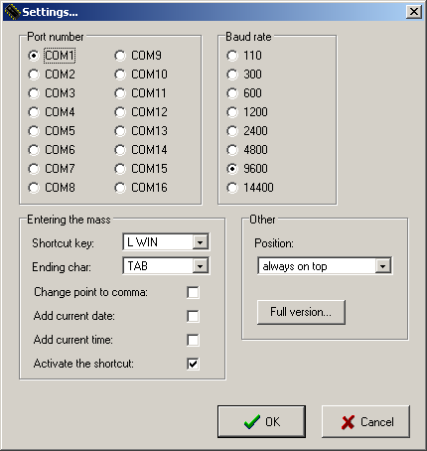Click the Full version... button
The height and width of the screenshot is (451, 427).
click(301, 312)
